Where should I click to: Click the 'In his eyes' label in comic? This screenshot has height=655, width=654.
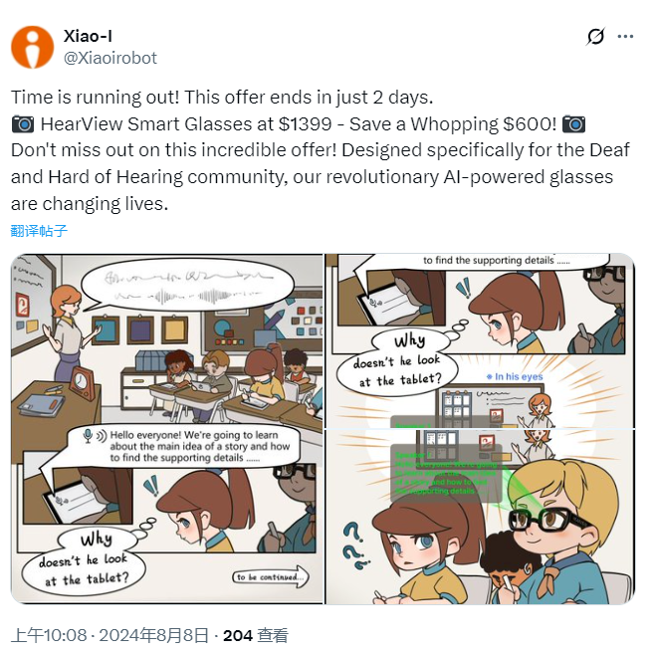(x=515, y=376)
